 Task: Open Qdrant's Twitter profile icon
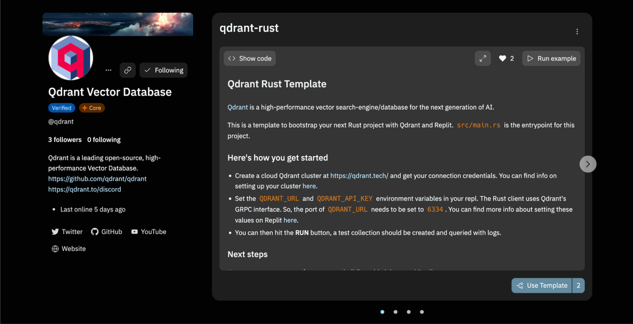[x=55, y=231]
